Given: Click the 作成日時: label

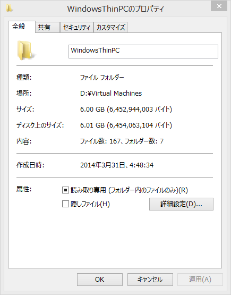Looking at the screenshot, I should [x=30, y=165].
